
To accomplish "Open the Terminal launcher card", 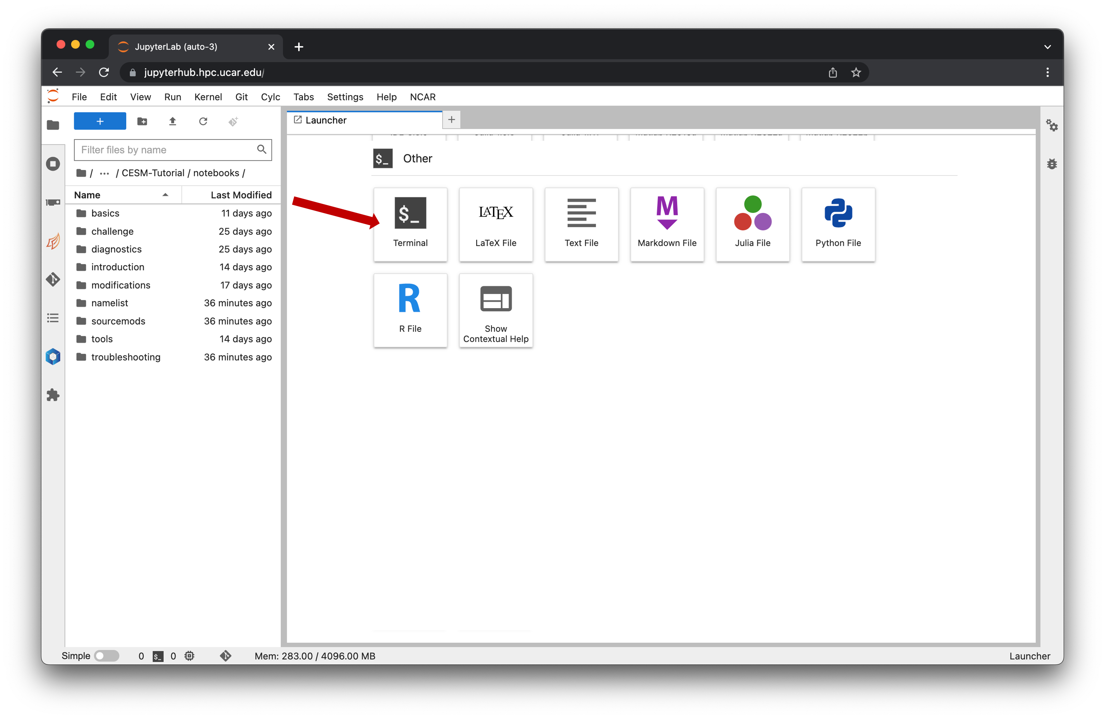I will (410, 224).
